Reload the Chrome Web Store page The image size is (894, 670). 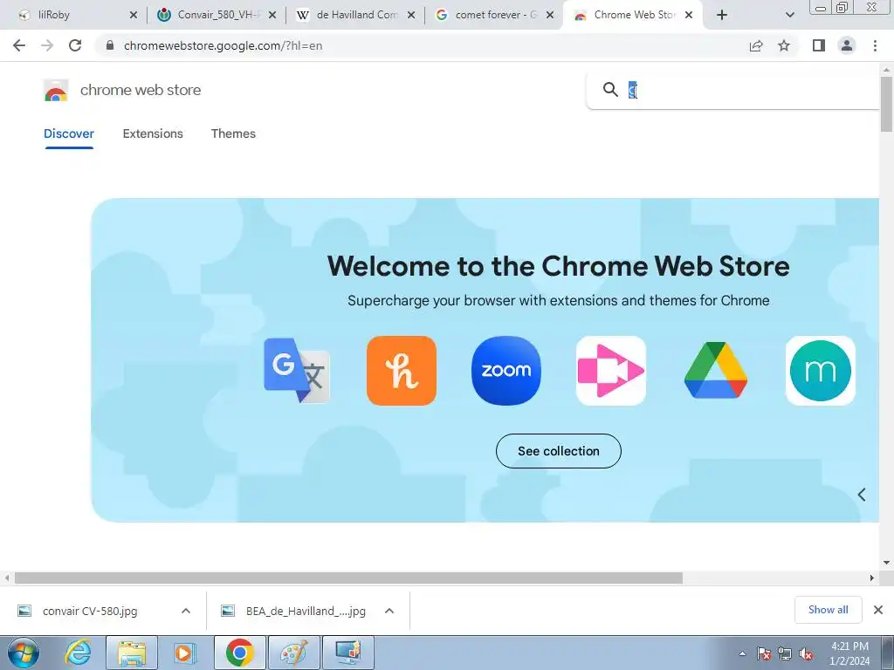pos(75,45)
